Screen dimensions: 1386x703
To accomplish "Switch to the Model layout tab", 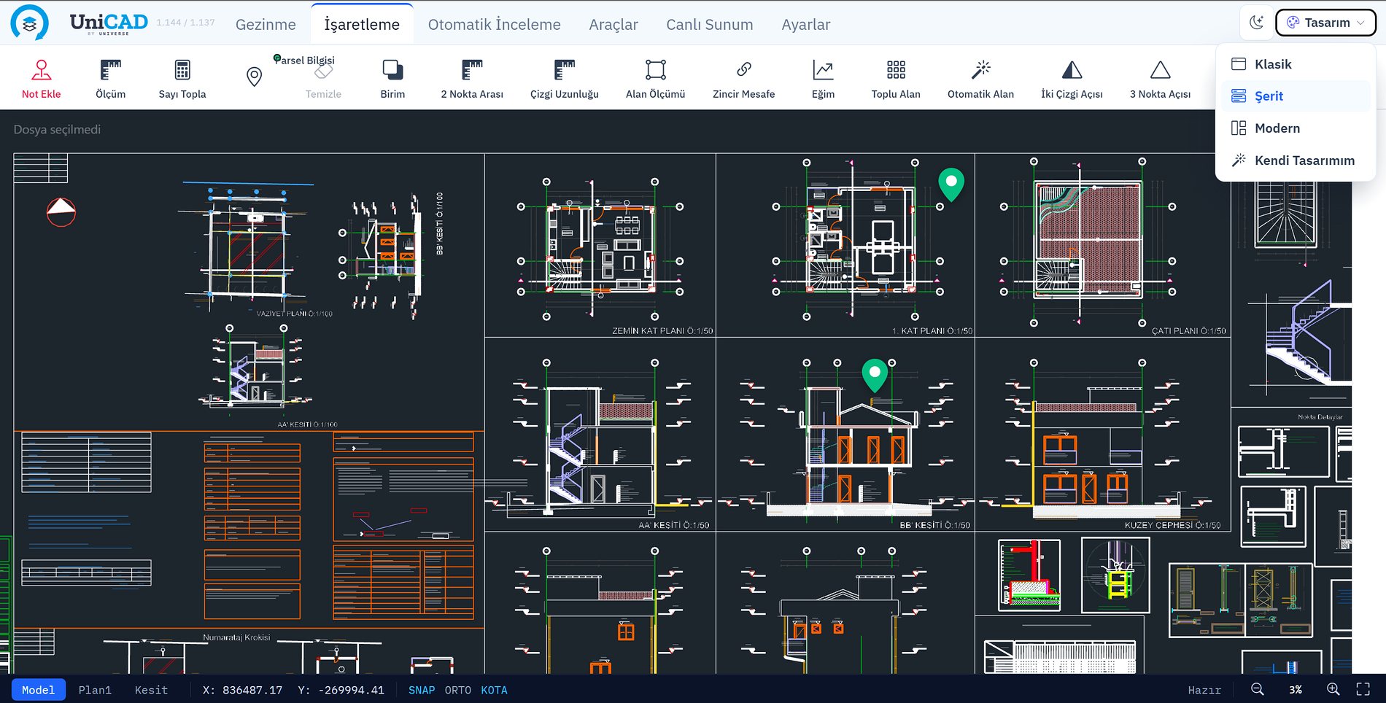I will pyautogui.click(x=38, y=690).
